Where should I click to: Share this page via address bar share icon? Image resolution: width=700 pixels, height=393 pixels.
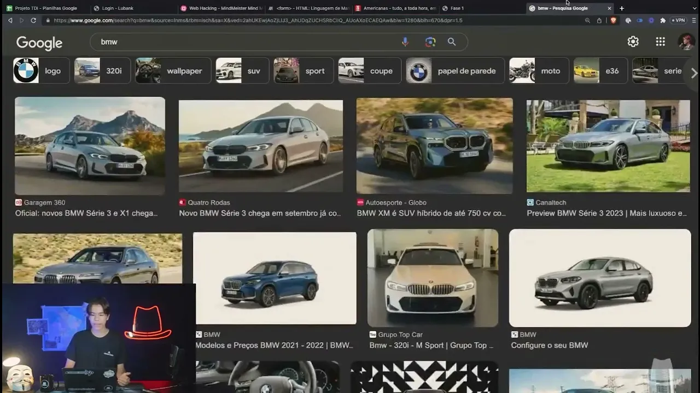tap(599, 20)
